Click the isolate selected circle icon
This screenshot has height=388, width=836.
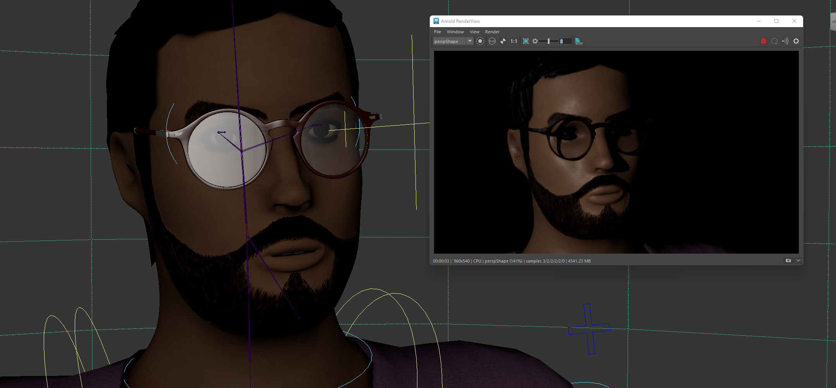(480, 41)
